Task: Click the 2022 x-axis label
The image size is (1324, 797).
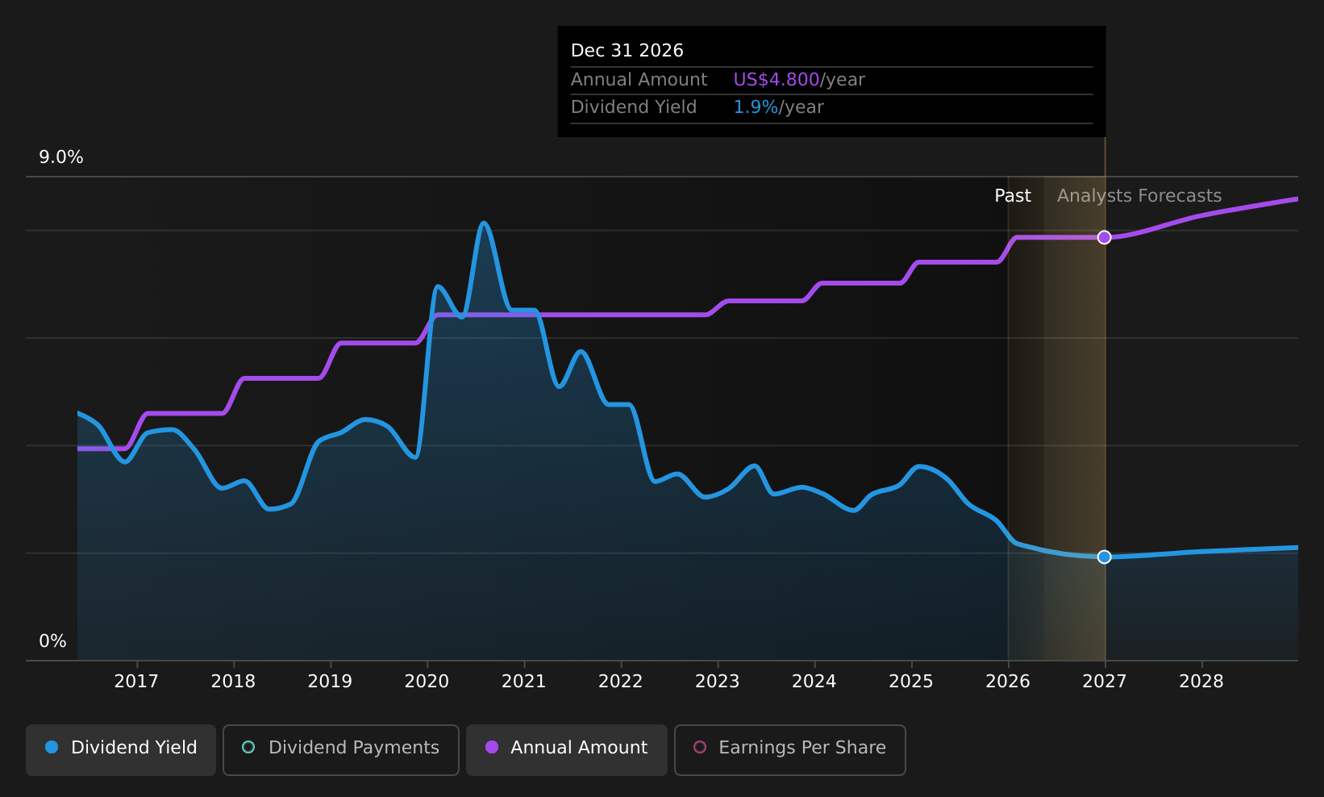Action: [x=621, y=682]
